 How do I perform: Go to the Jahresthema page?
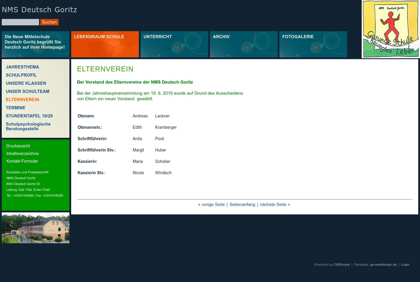point(22,67)
